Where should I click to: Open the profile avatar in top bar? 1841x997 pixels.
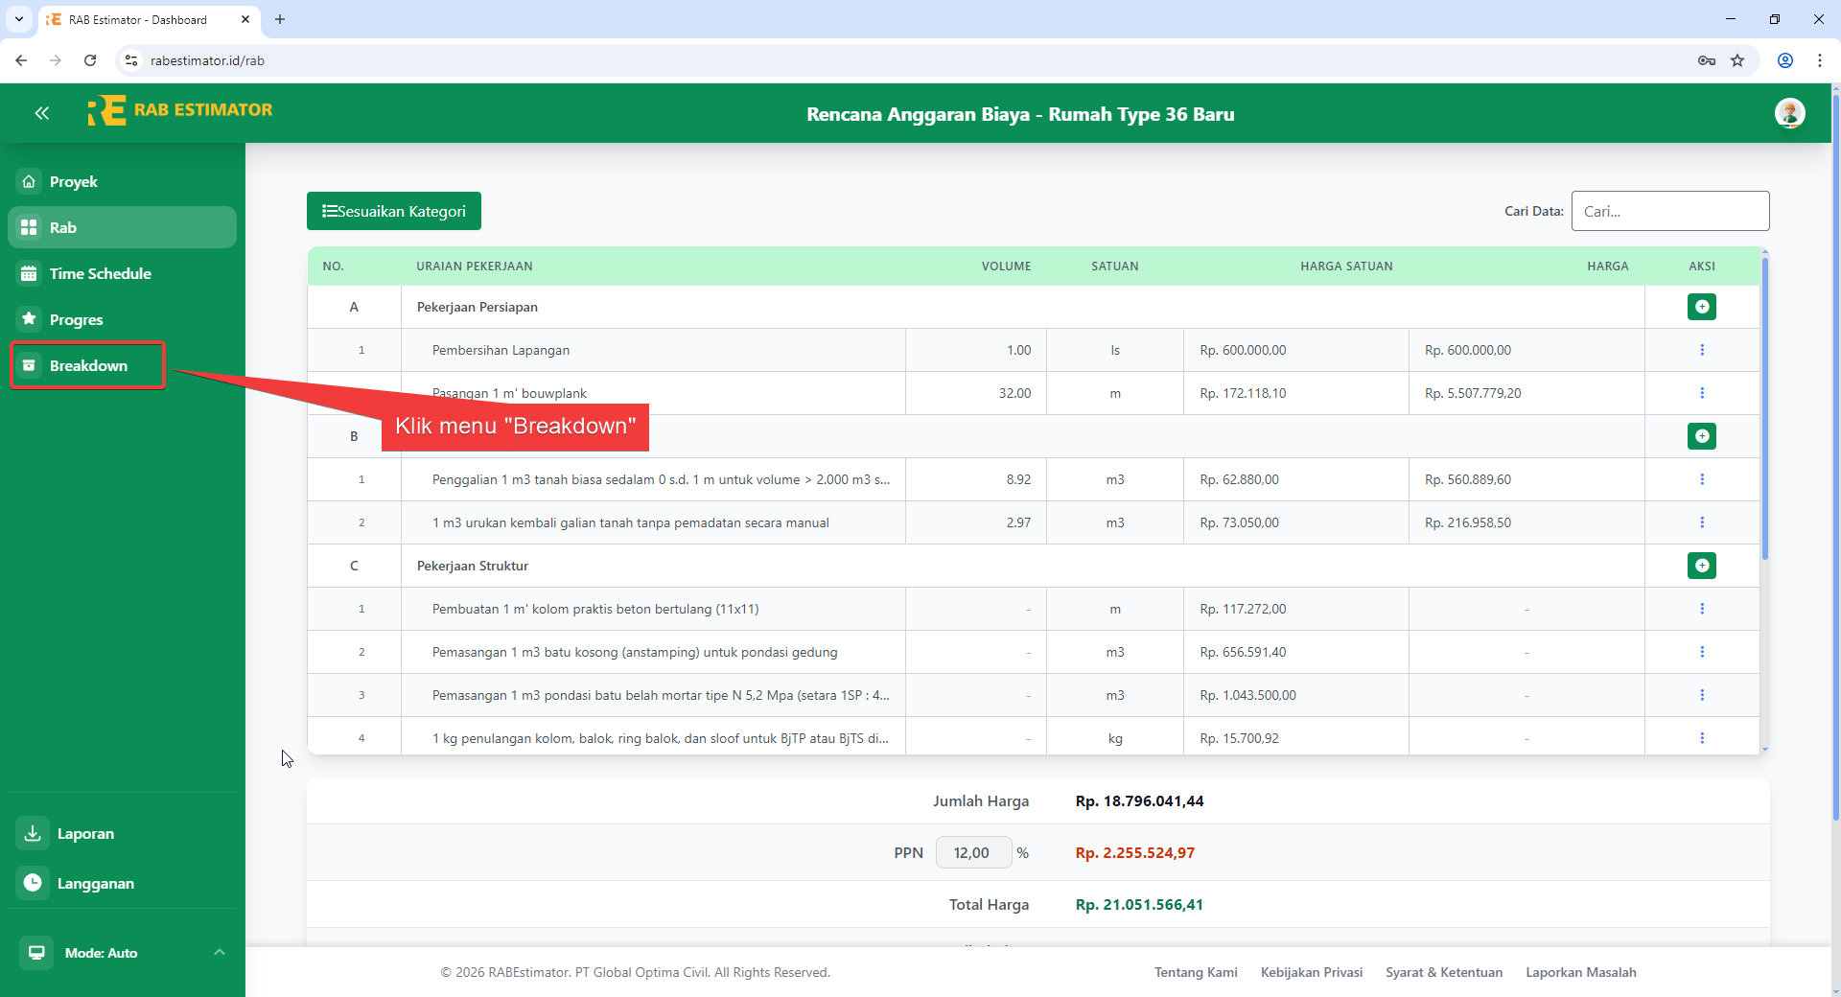point(1791,113)
